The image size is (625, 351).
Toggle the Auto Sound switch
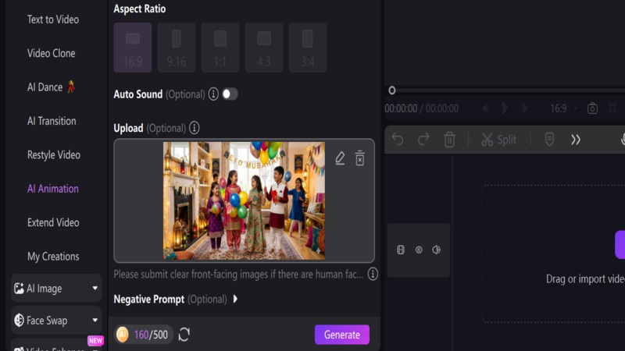point(230,94)
